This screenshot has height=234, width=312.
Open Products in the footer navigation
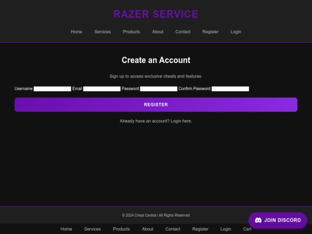121,229
